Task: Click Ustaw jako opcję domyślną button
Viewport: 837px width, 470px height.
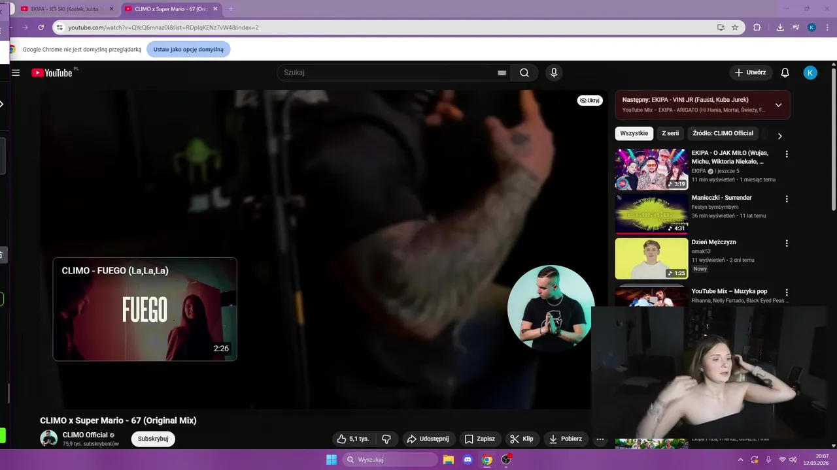Action: pyautogui.click(x=188, y=49)
